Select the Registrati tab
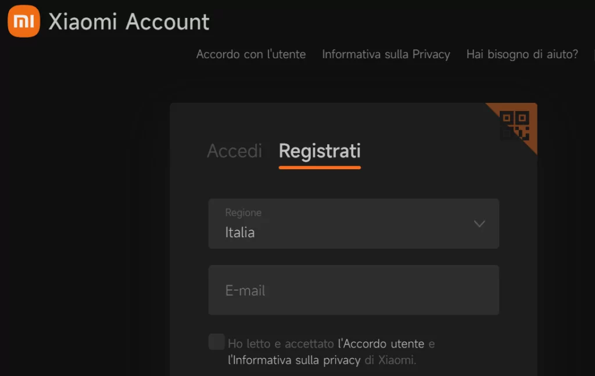Viewport: 595px width, 376px height. pos(319,151)
